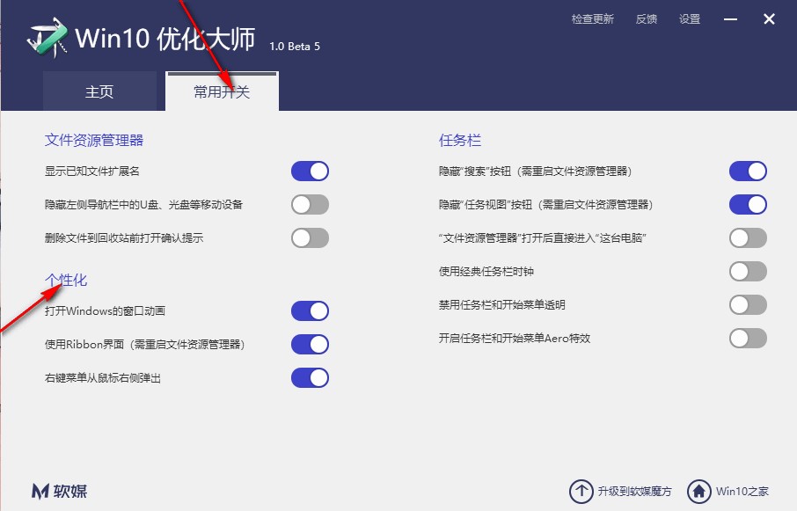
Task: Switch to the 主页 tab
Action: pos(99,91)
